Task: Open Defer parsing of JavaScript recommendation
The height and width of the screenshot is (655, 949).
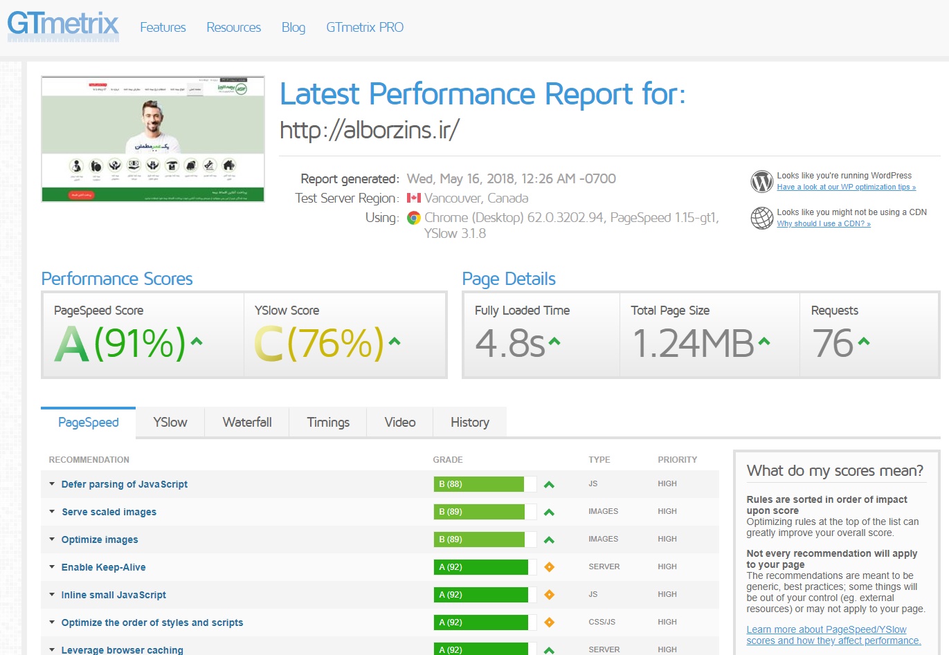Action: point(125,484)
